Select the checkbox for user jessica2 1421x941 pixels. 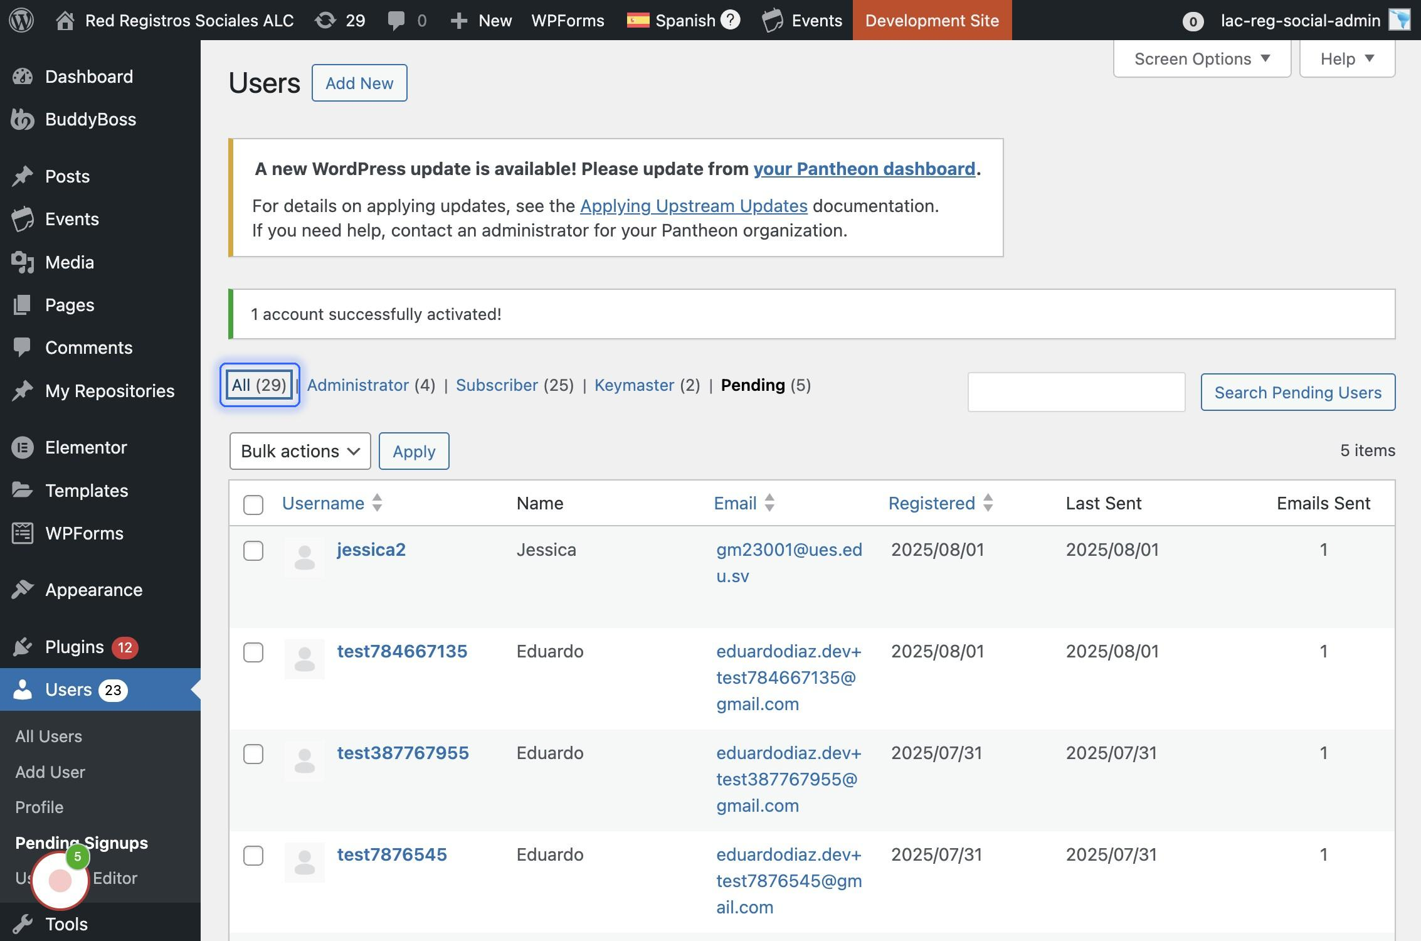click(x=253, y=551)
